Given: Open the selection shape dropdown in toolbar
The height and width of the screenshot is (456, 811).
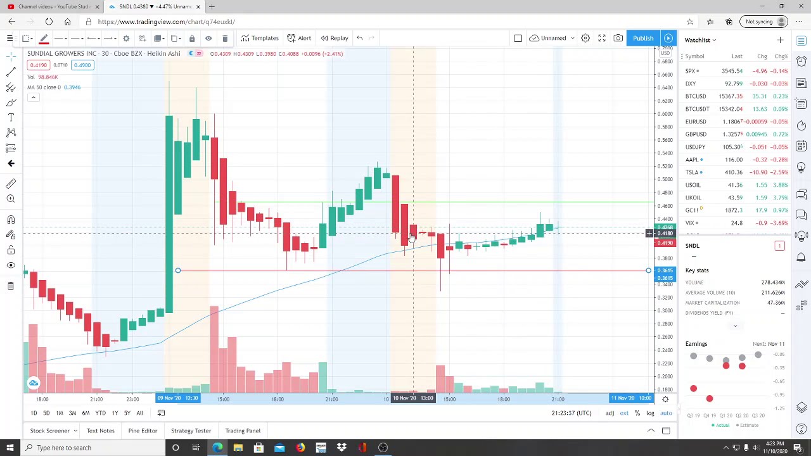Looking at the screenshot, I should point(27,39).
